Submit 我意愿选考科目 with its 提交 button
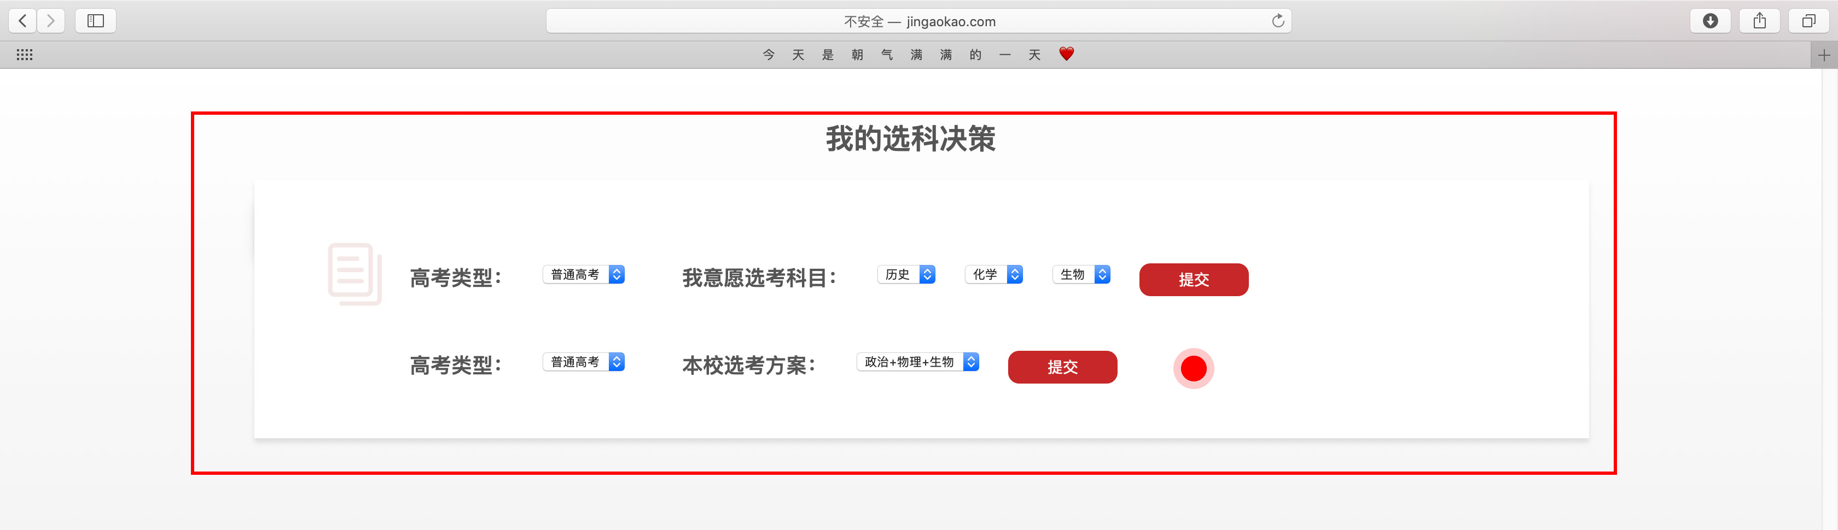 pyautogui.click(x=1194, y=279)
